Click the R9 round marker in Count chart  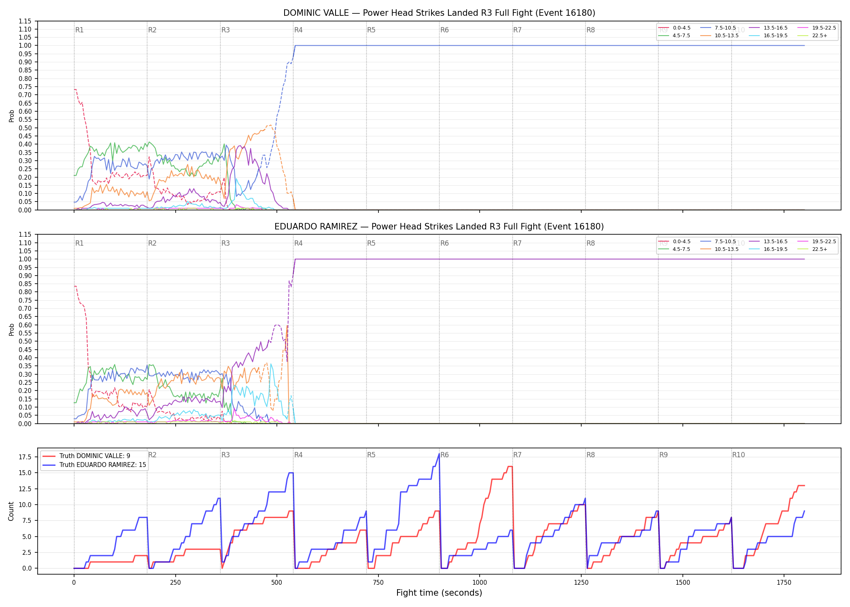click(663, 455)
